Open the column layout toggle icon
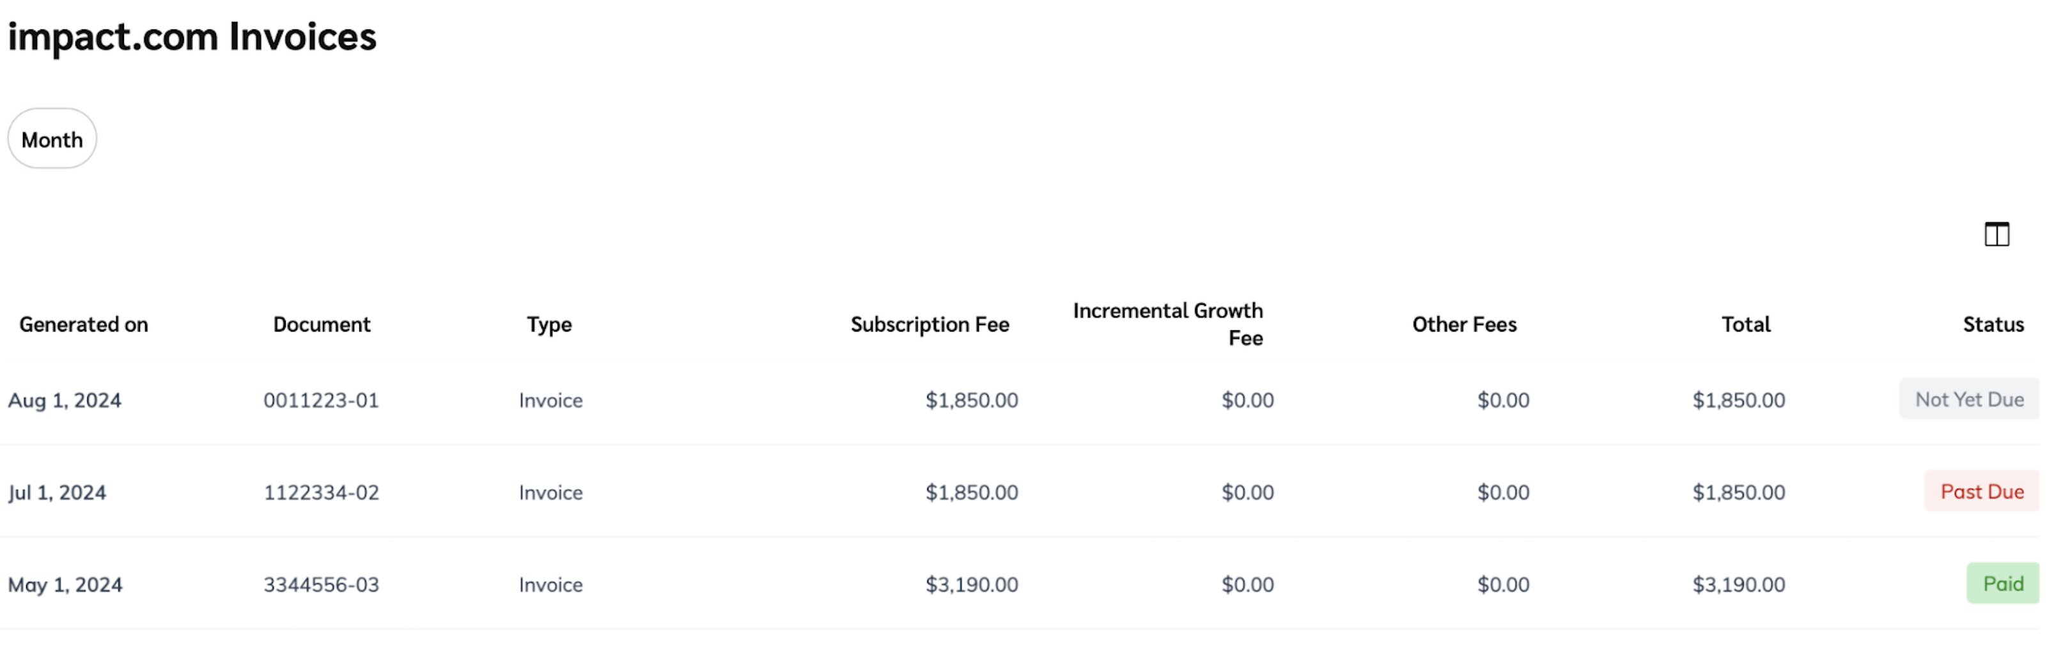This screenshot has width=2047, height=658. (1995, 234)
